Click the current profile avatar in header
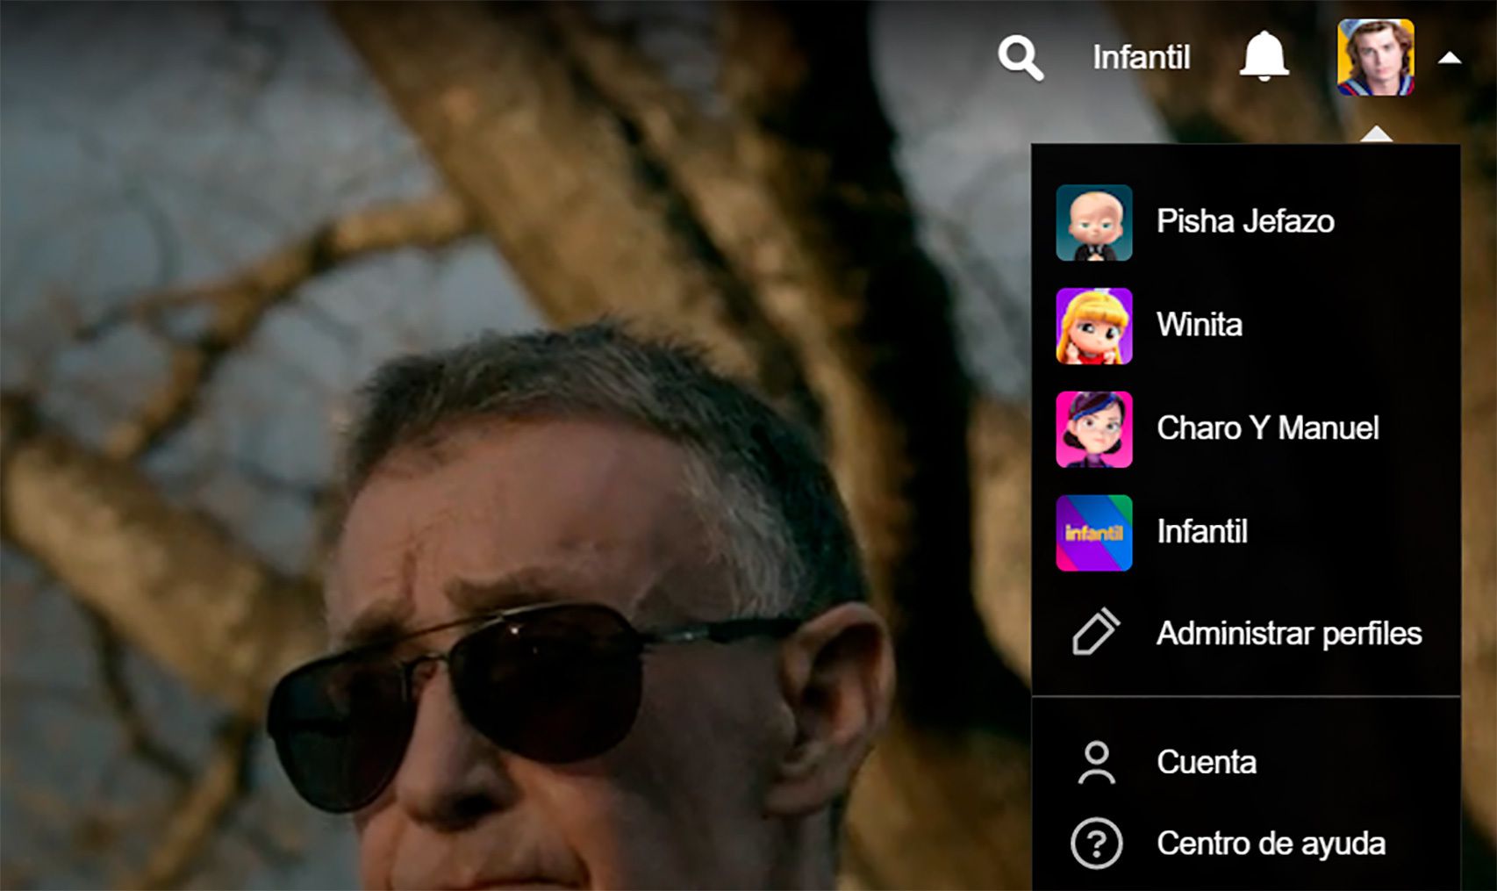Image resolution: width=1497 pixels, height=891 pixels. 1375,57
